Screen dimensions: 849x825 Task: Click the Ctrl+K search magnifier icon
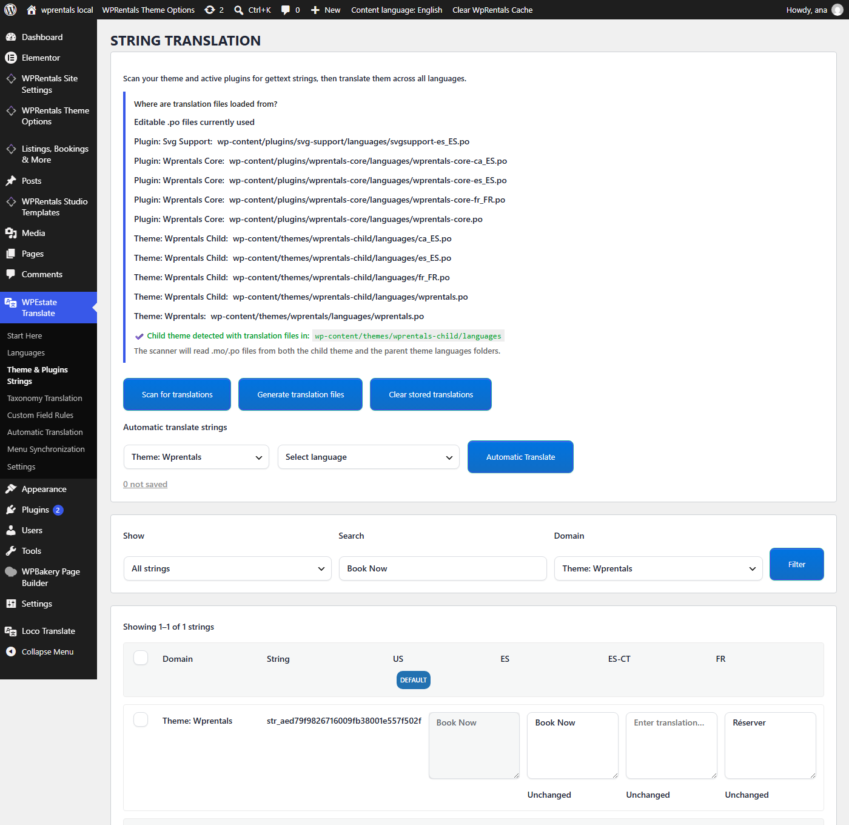239,10
